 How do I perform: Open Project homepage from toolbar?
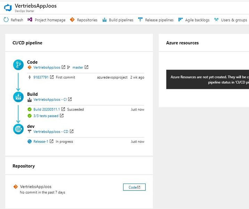[x=50, y=20]
